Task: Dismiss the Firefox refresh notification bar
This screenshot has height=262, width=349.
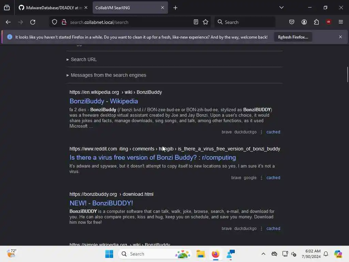Action: click(x=340, y=37)
